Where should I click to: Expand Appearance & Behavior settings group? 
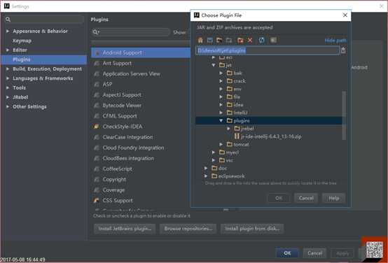coord(8,31)
